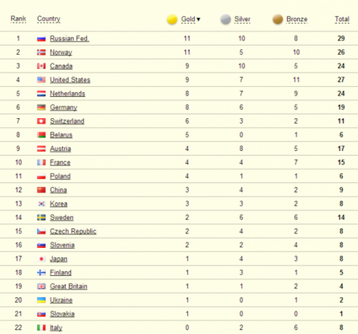Viewport: 358px width, 334px height.
Task: Click the Japan flag icon
Action: click(x=41, y=259)
